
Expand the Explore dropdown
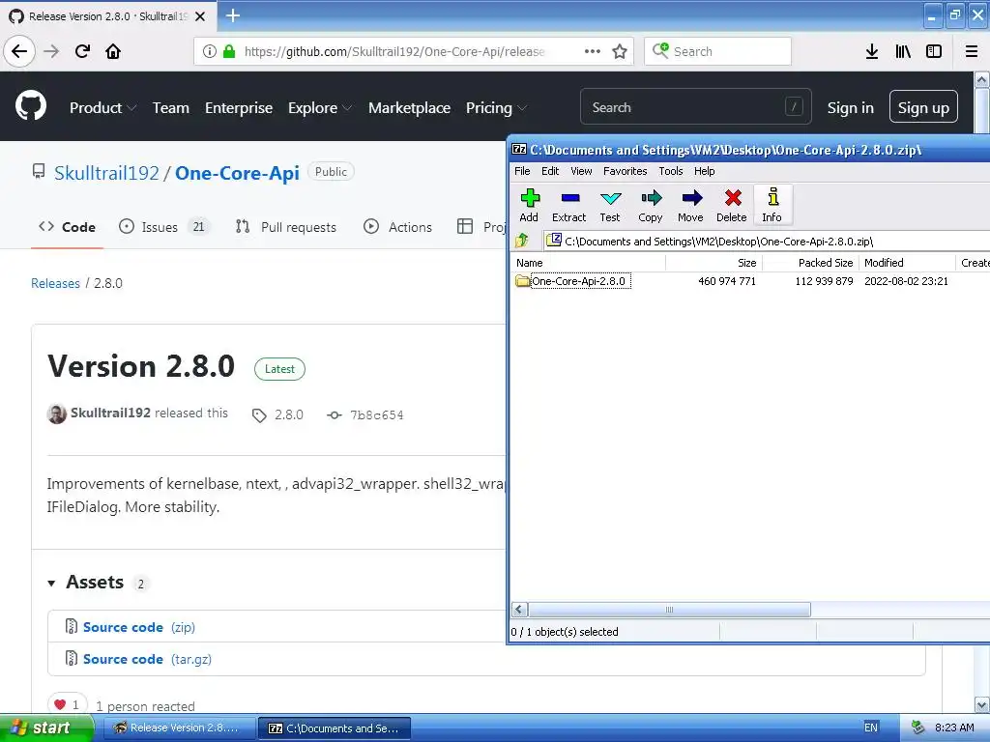(x=320, y=108)
